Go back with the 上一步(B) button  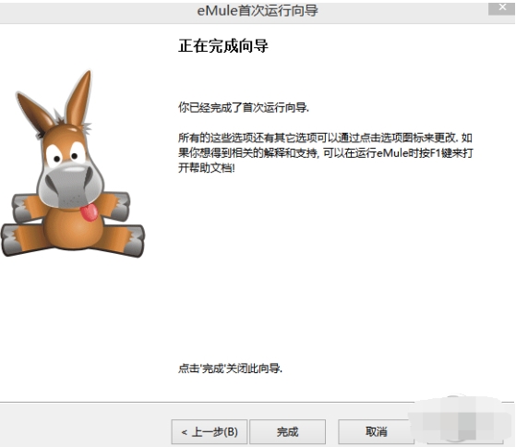[210, 431]
